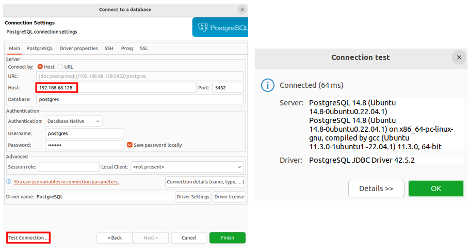This screenshot has width=469, height=250.
Task: Click the Host input field
Action: point(116,88)
